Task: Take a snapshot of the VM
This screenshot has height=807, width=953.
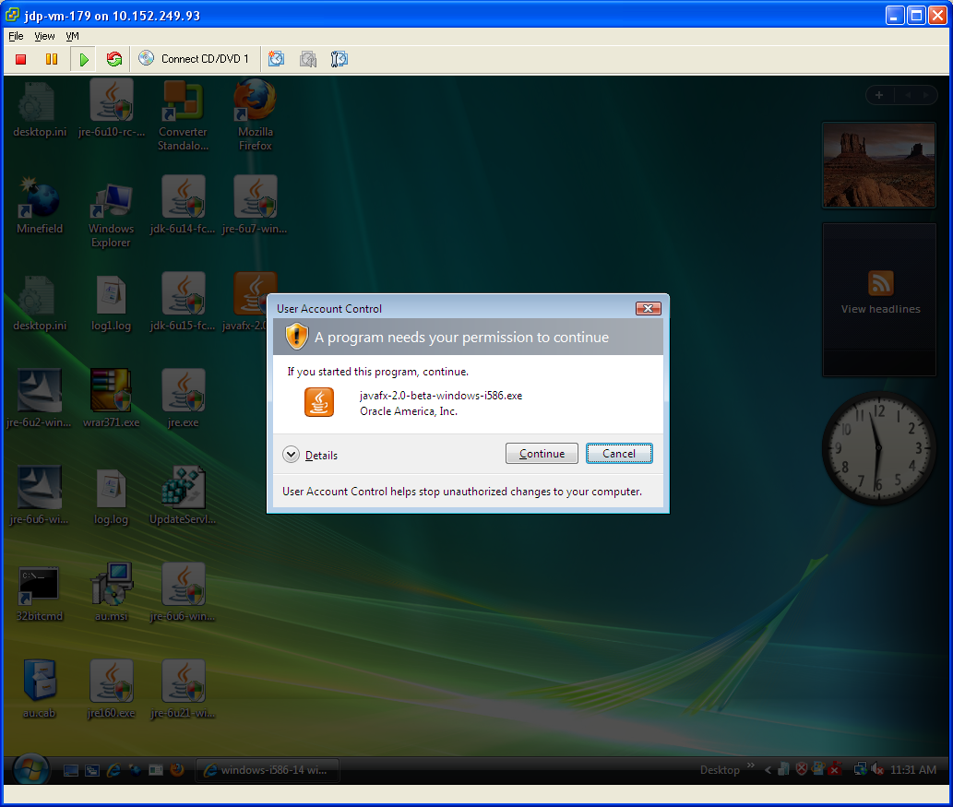Action: tap(276, 59)
